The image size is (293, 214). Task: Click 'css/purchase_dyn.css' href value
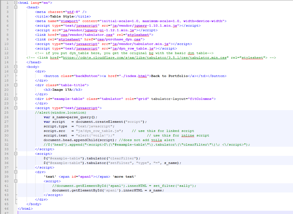pos(119,40)
